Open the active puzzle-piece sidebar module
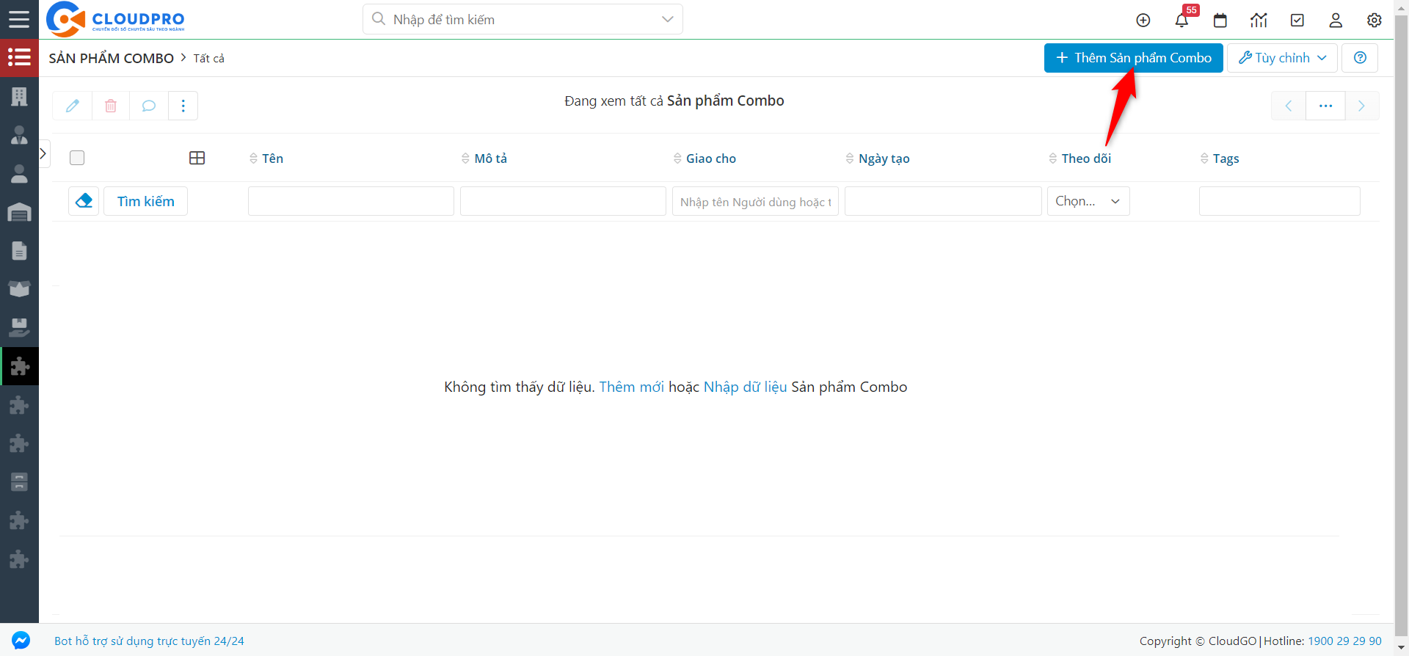 tap(19, 366)
